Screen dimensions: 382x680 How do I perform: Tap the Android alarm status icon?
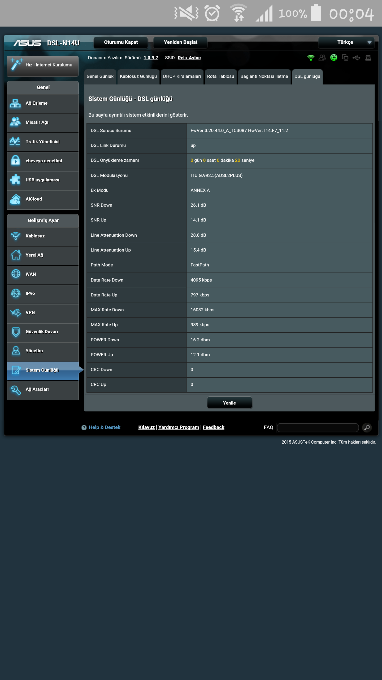click(x=212, y=13)
